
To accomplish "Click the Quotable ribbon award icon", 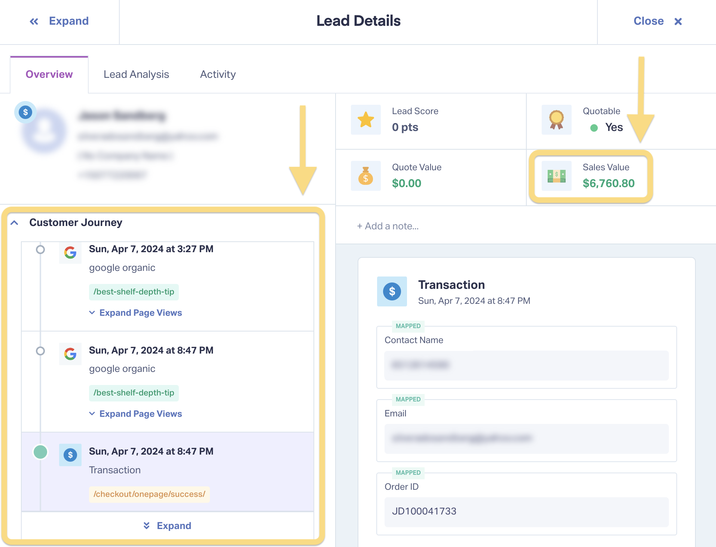I will click(x=556, y=120).
